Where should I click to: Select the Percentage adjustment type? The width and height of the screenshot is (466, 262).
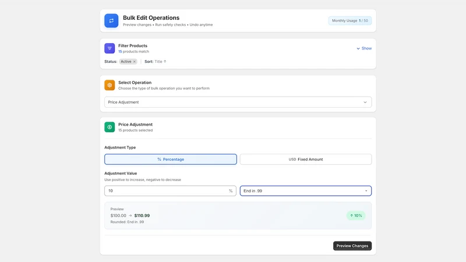coord(171,159)
